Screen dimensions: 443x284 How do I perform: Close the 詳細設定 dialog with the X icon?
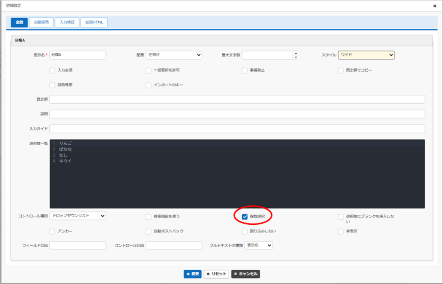pyautogui.click(x=434, y=6)
